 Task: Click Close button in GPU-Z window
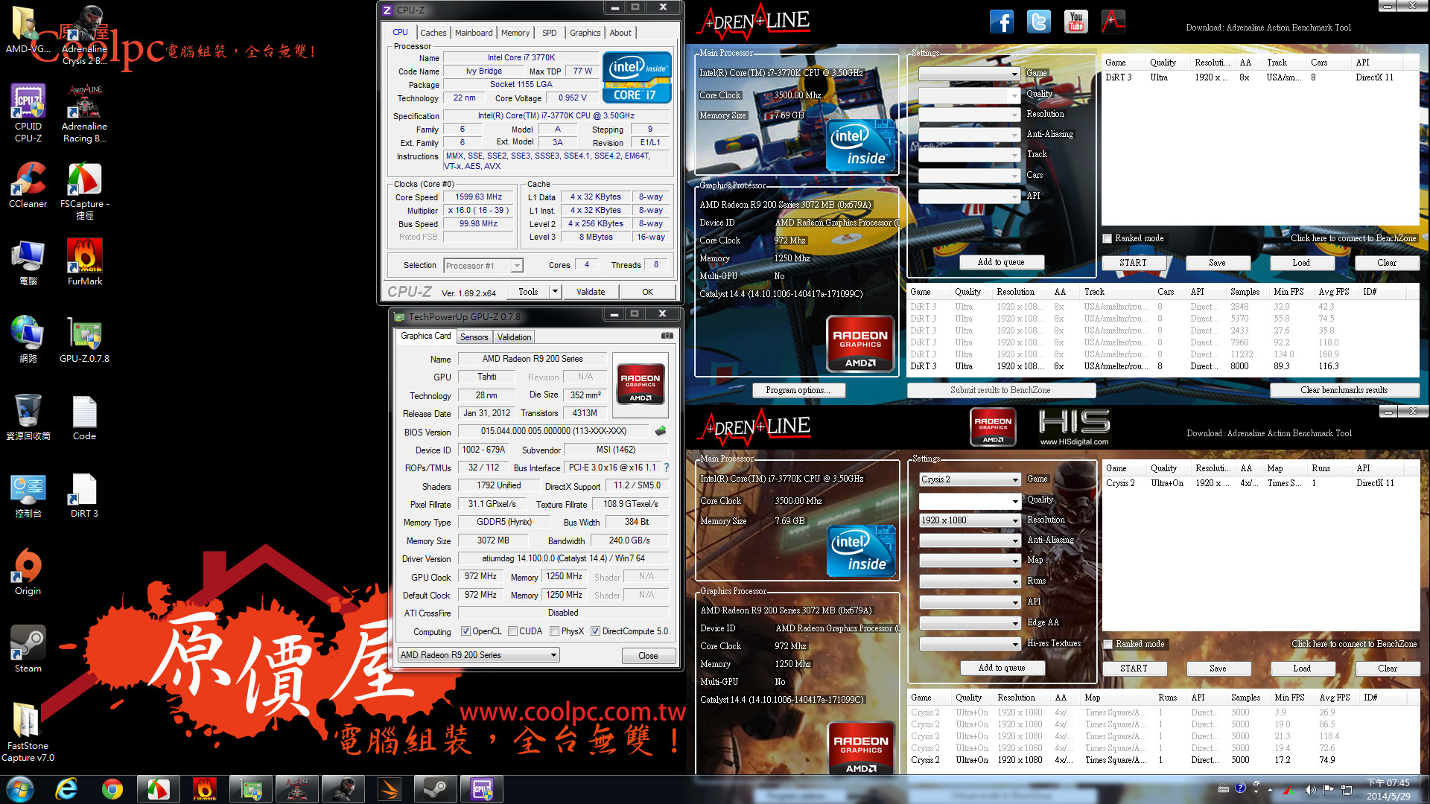point(648,656)
